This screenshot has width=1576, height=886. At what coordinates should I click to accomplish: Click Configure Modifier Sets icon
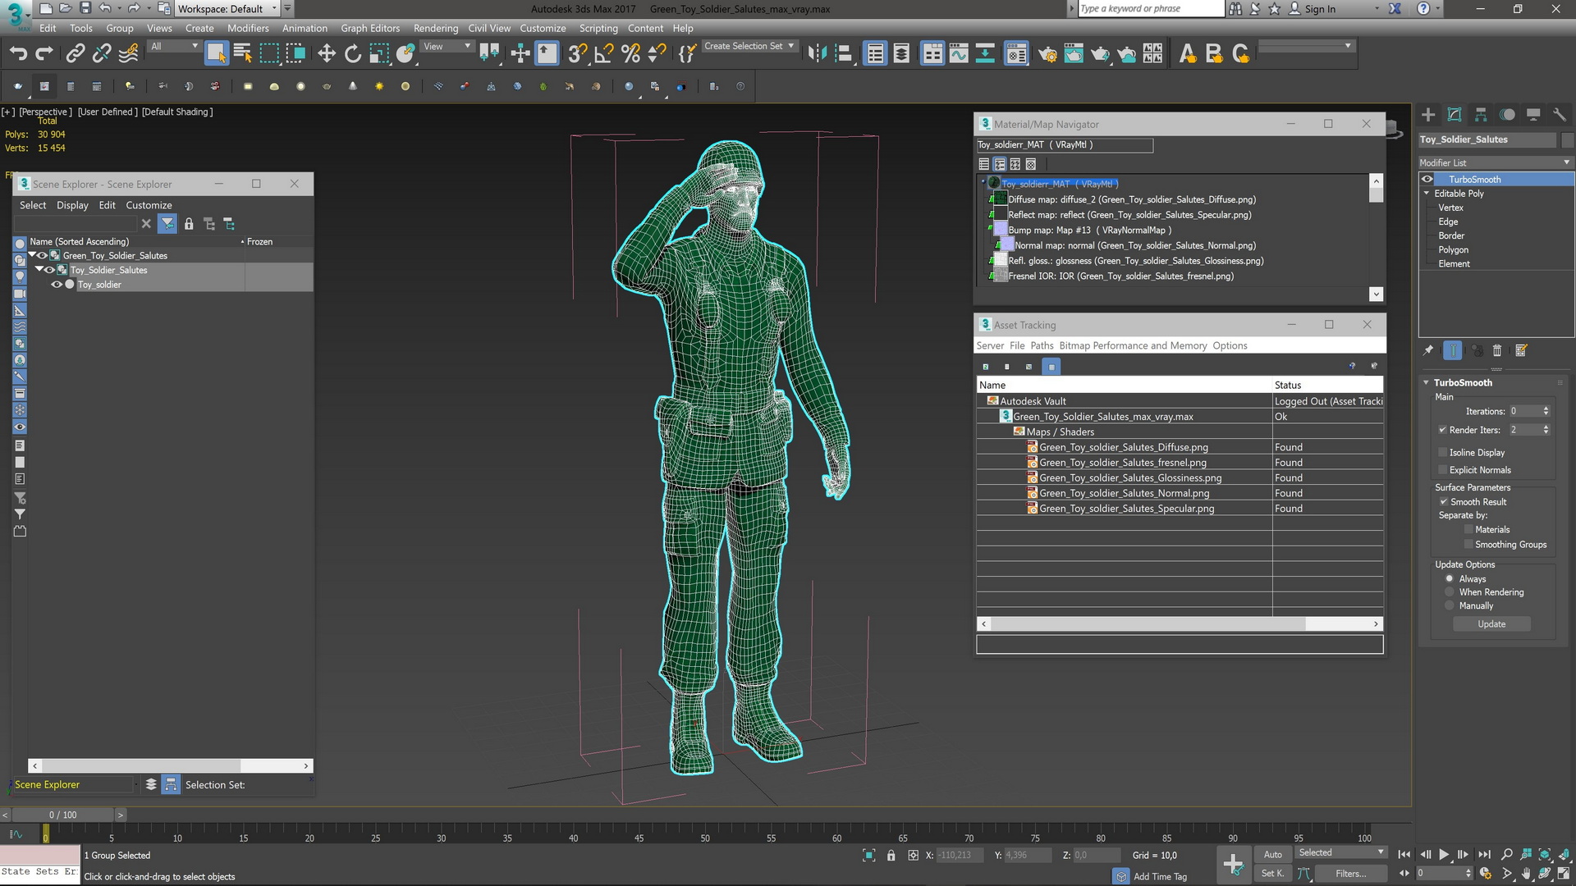pos(1521,350)
